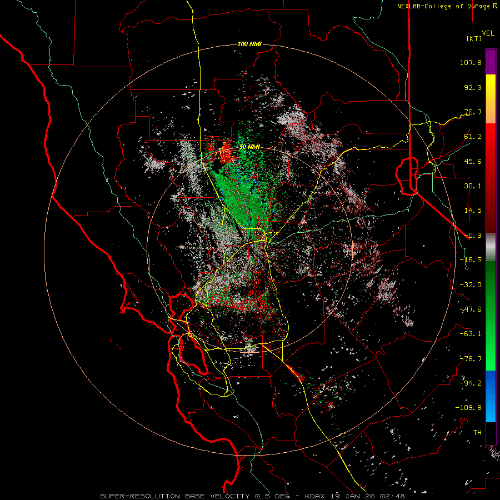Image resolution: width=500 pixels, height=500 pixels.
Task: Click the 45.6 legend value
Action: (473, 161)
